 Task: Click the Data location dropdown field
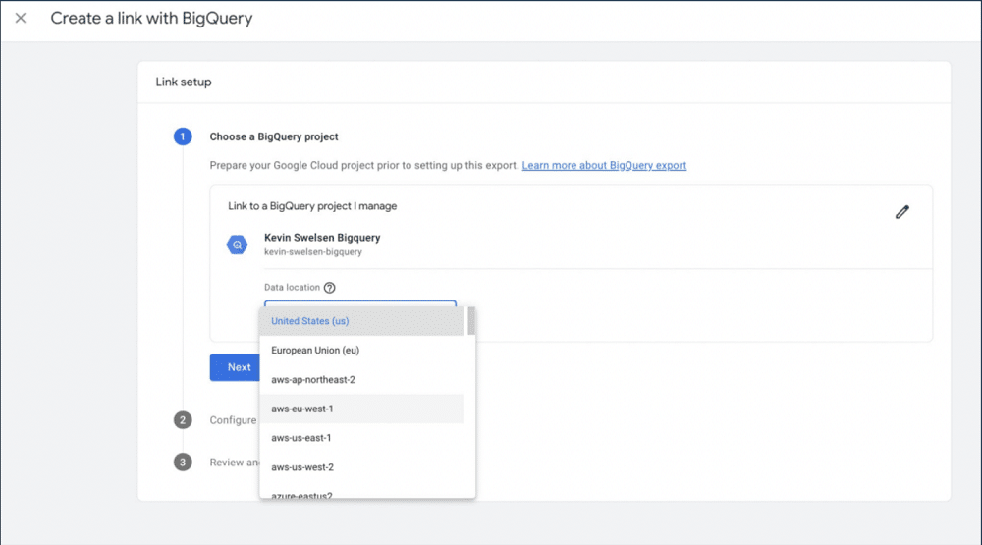pyautogui.click(x=360, y=303)
